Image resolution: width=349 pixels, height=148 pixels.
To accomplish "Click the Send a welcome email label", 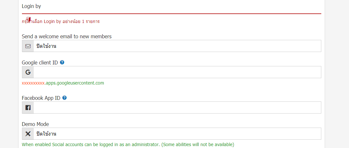I will [x=67, y=36].
